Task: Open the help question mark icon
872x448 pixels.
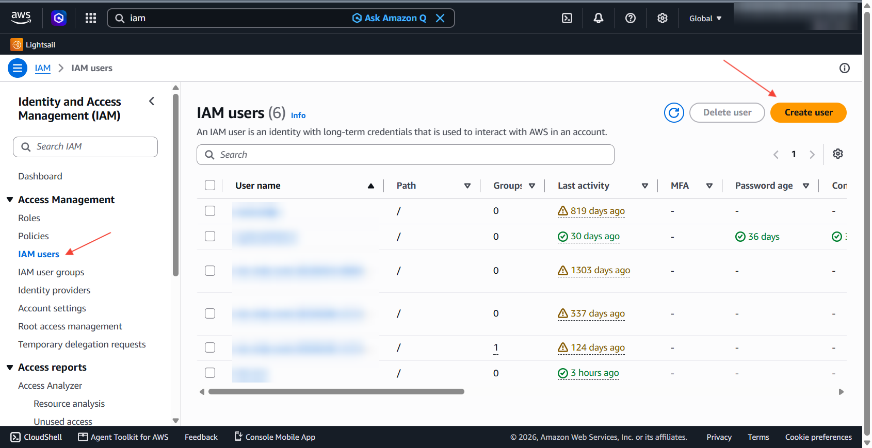Action: 631,18
